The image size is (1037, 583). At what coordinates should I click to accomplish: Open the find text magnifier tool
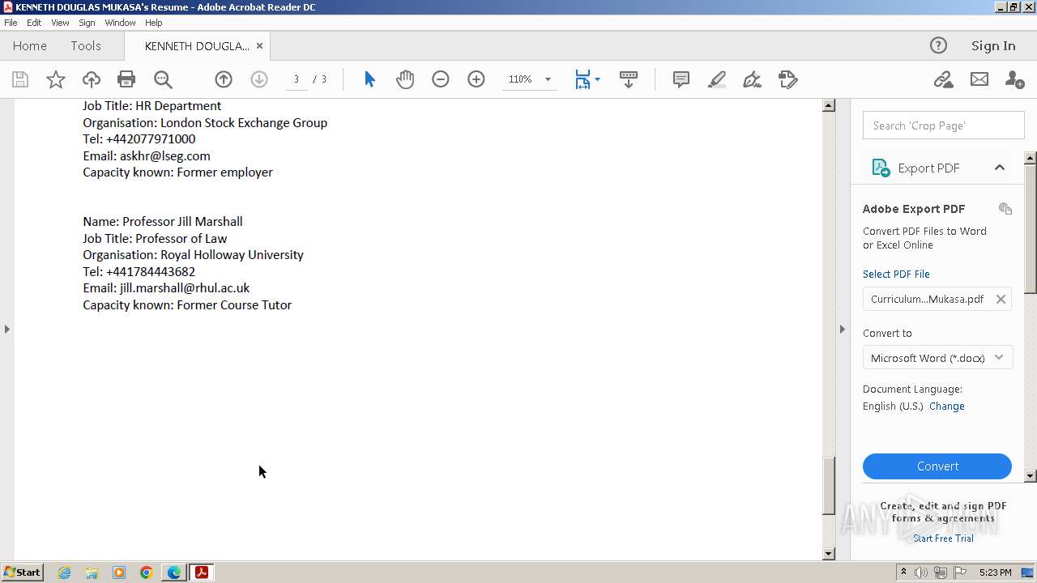[x=163, y=79]
